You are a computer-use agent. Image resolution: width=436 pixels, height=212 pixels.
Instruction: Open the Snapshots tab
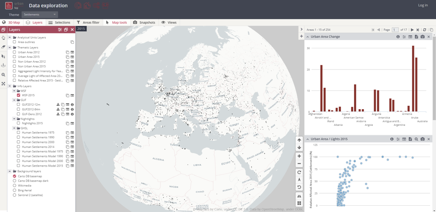144,22
